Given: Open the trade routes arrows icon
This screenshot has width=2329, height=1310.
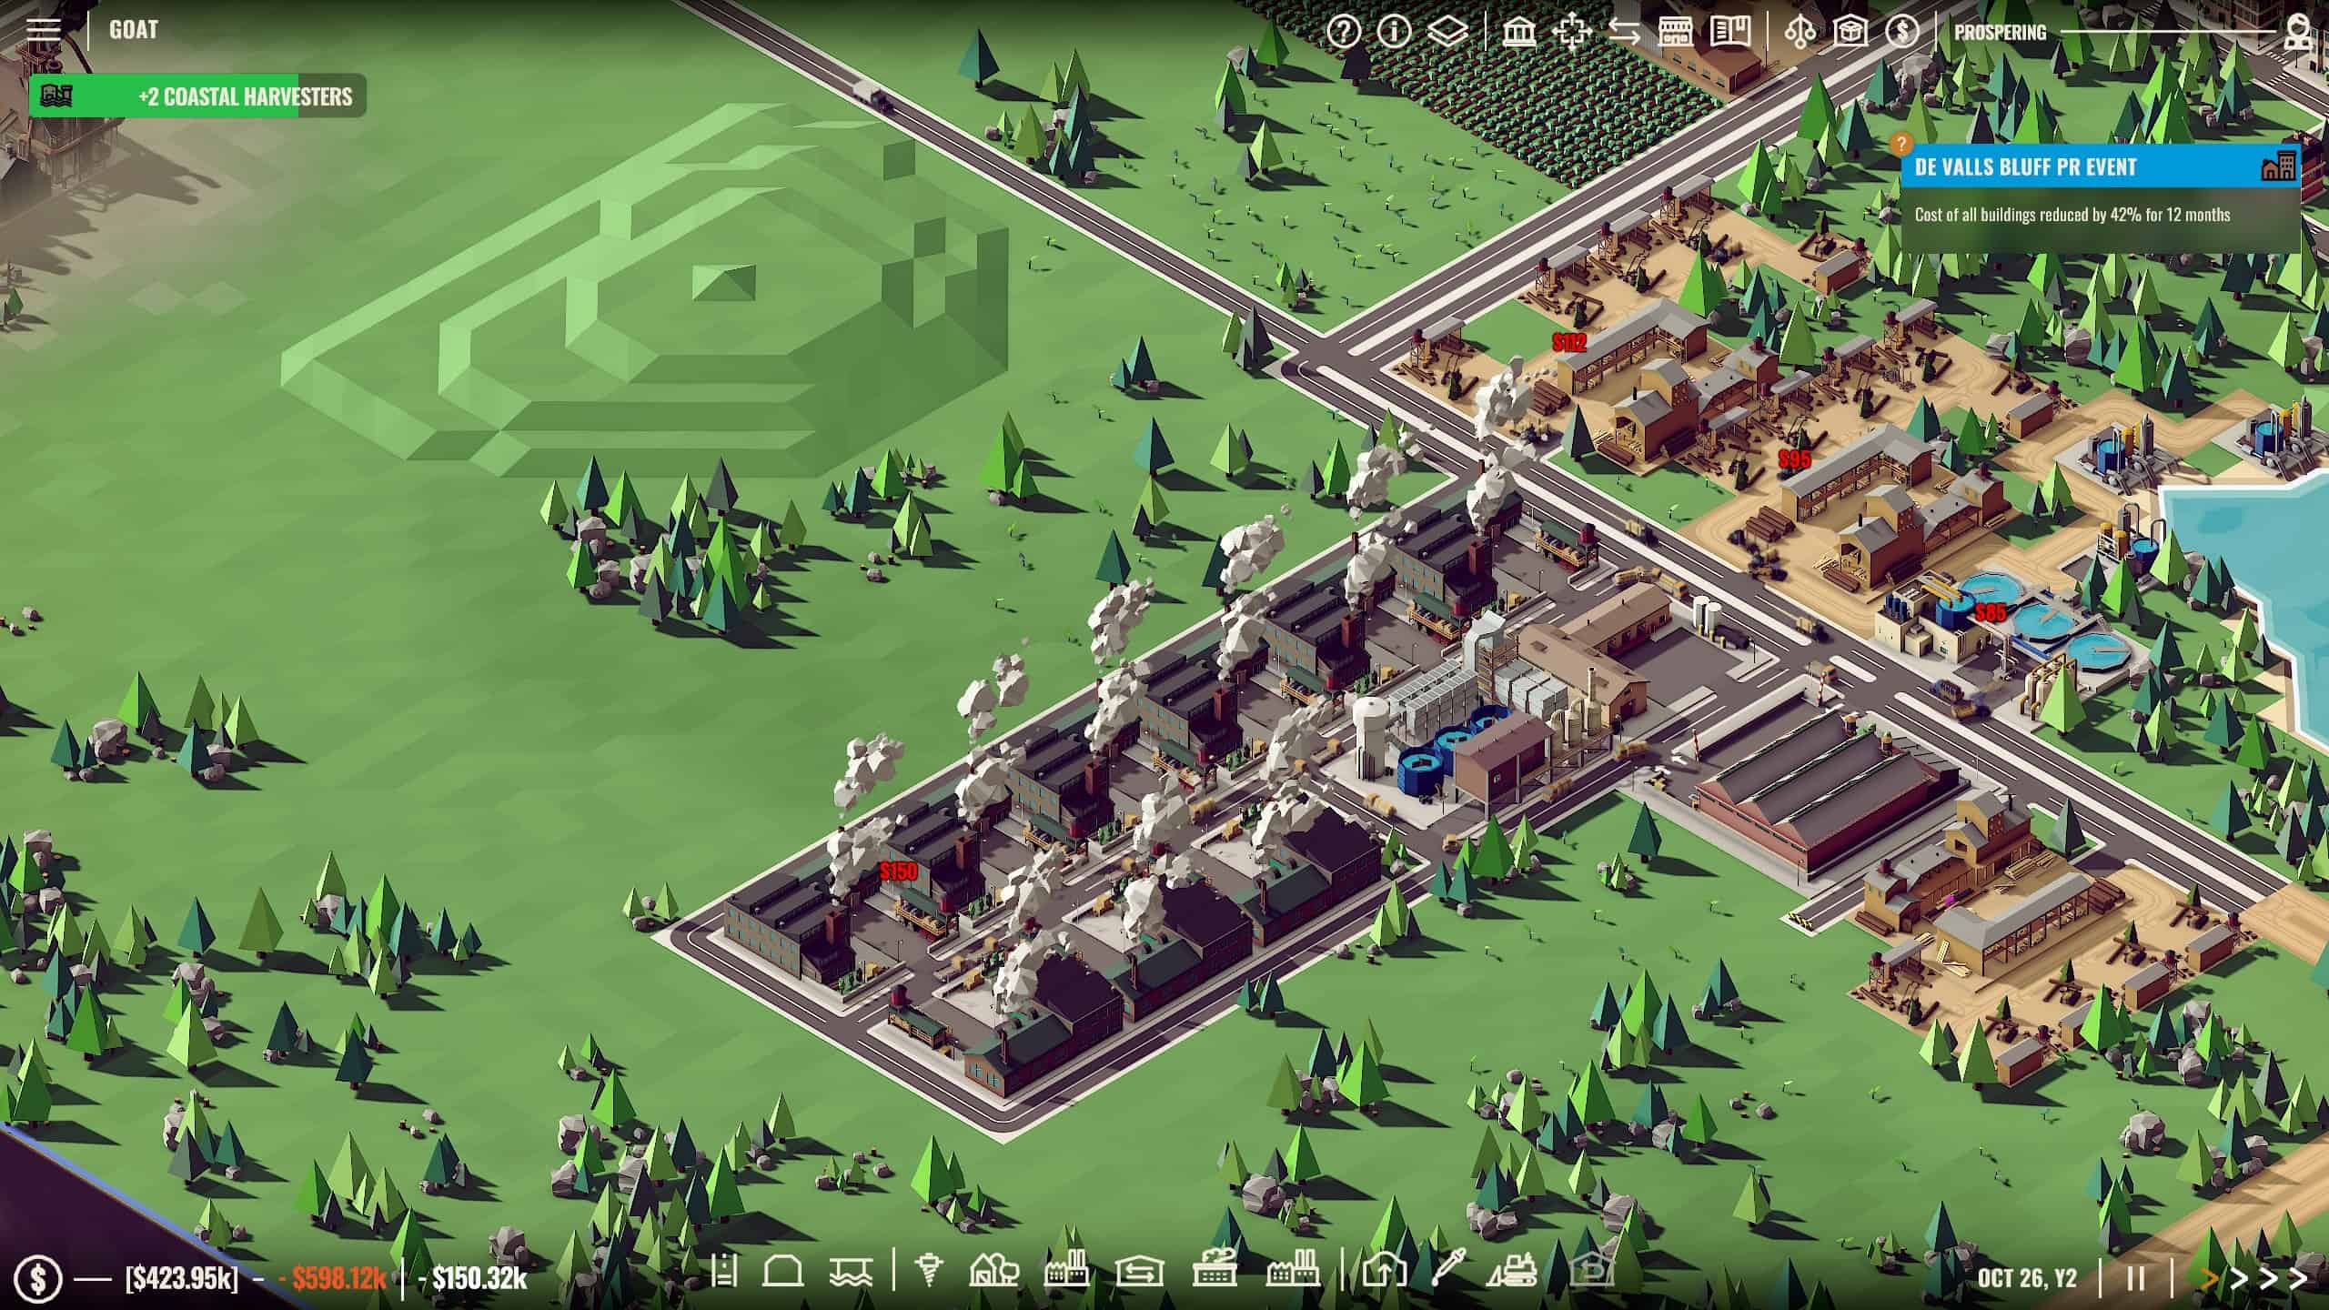Looking at the screenshot, I should tap(1624, 32).
